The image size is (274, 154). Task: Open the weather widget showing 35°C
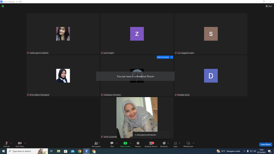click(x=228, y=151)
